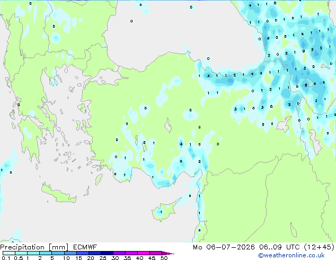
Task: Click the legend label '25'
Action: (103, 258)
